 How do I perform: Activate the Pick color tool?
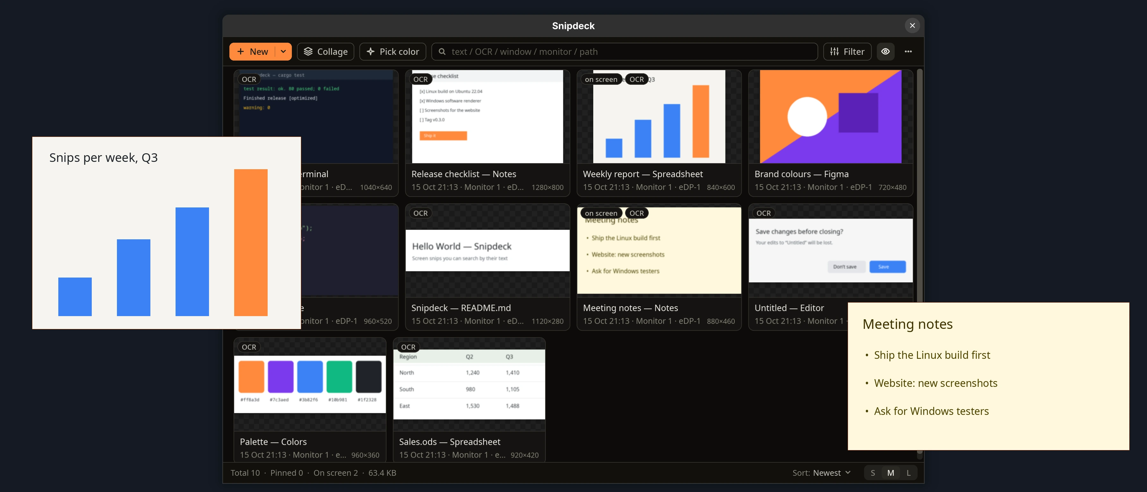click(392, 52)
